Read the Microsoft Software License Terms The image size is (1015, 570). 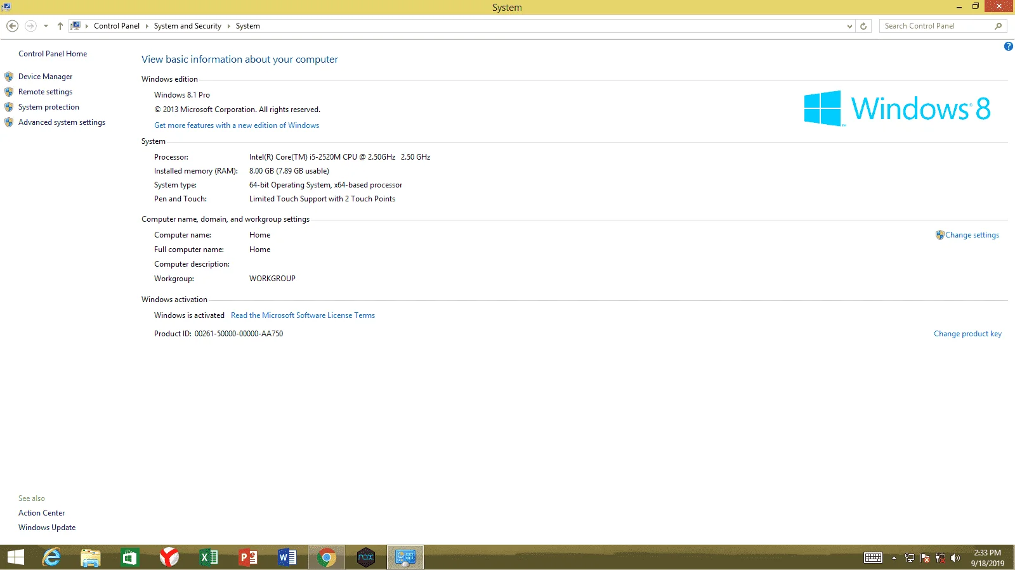pyautogui.click(x=303, y=315)
